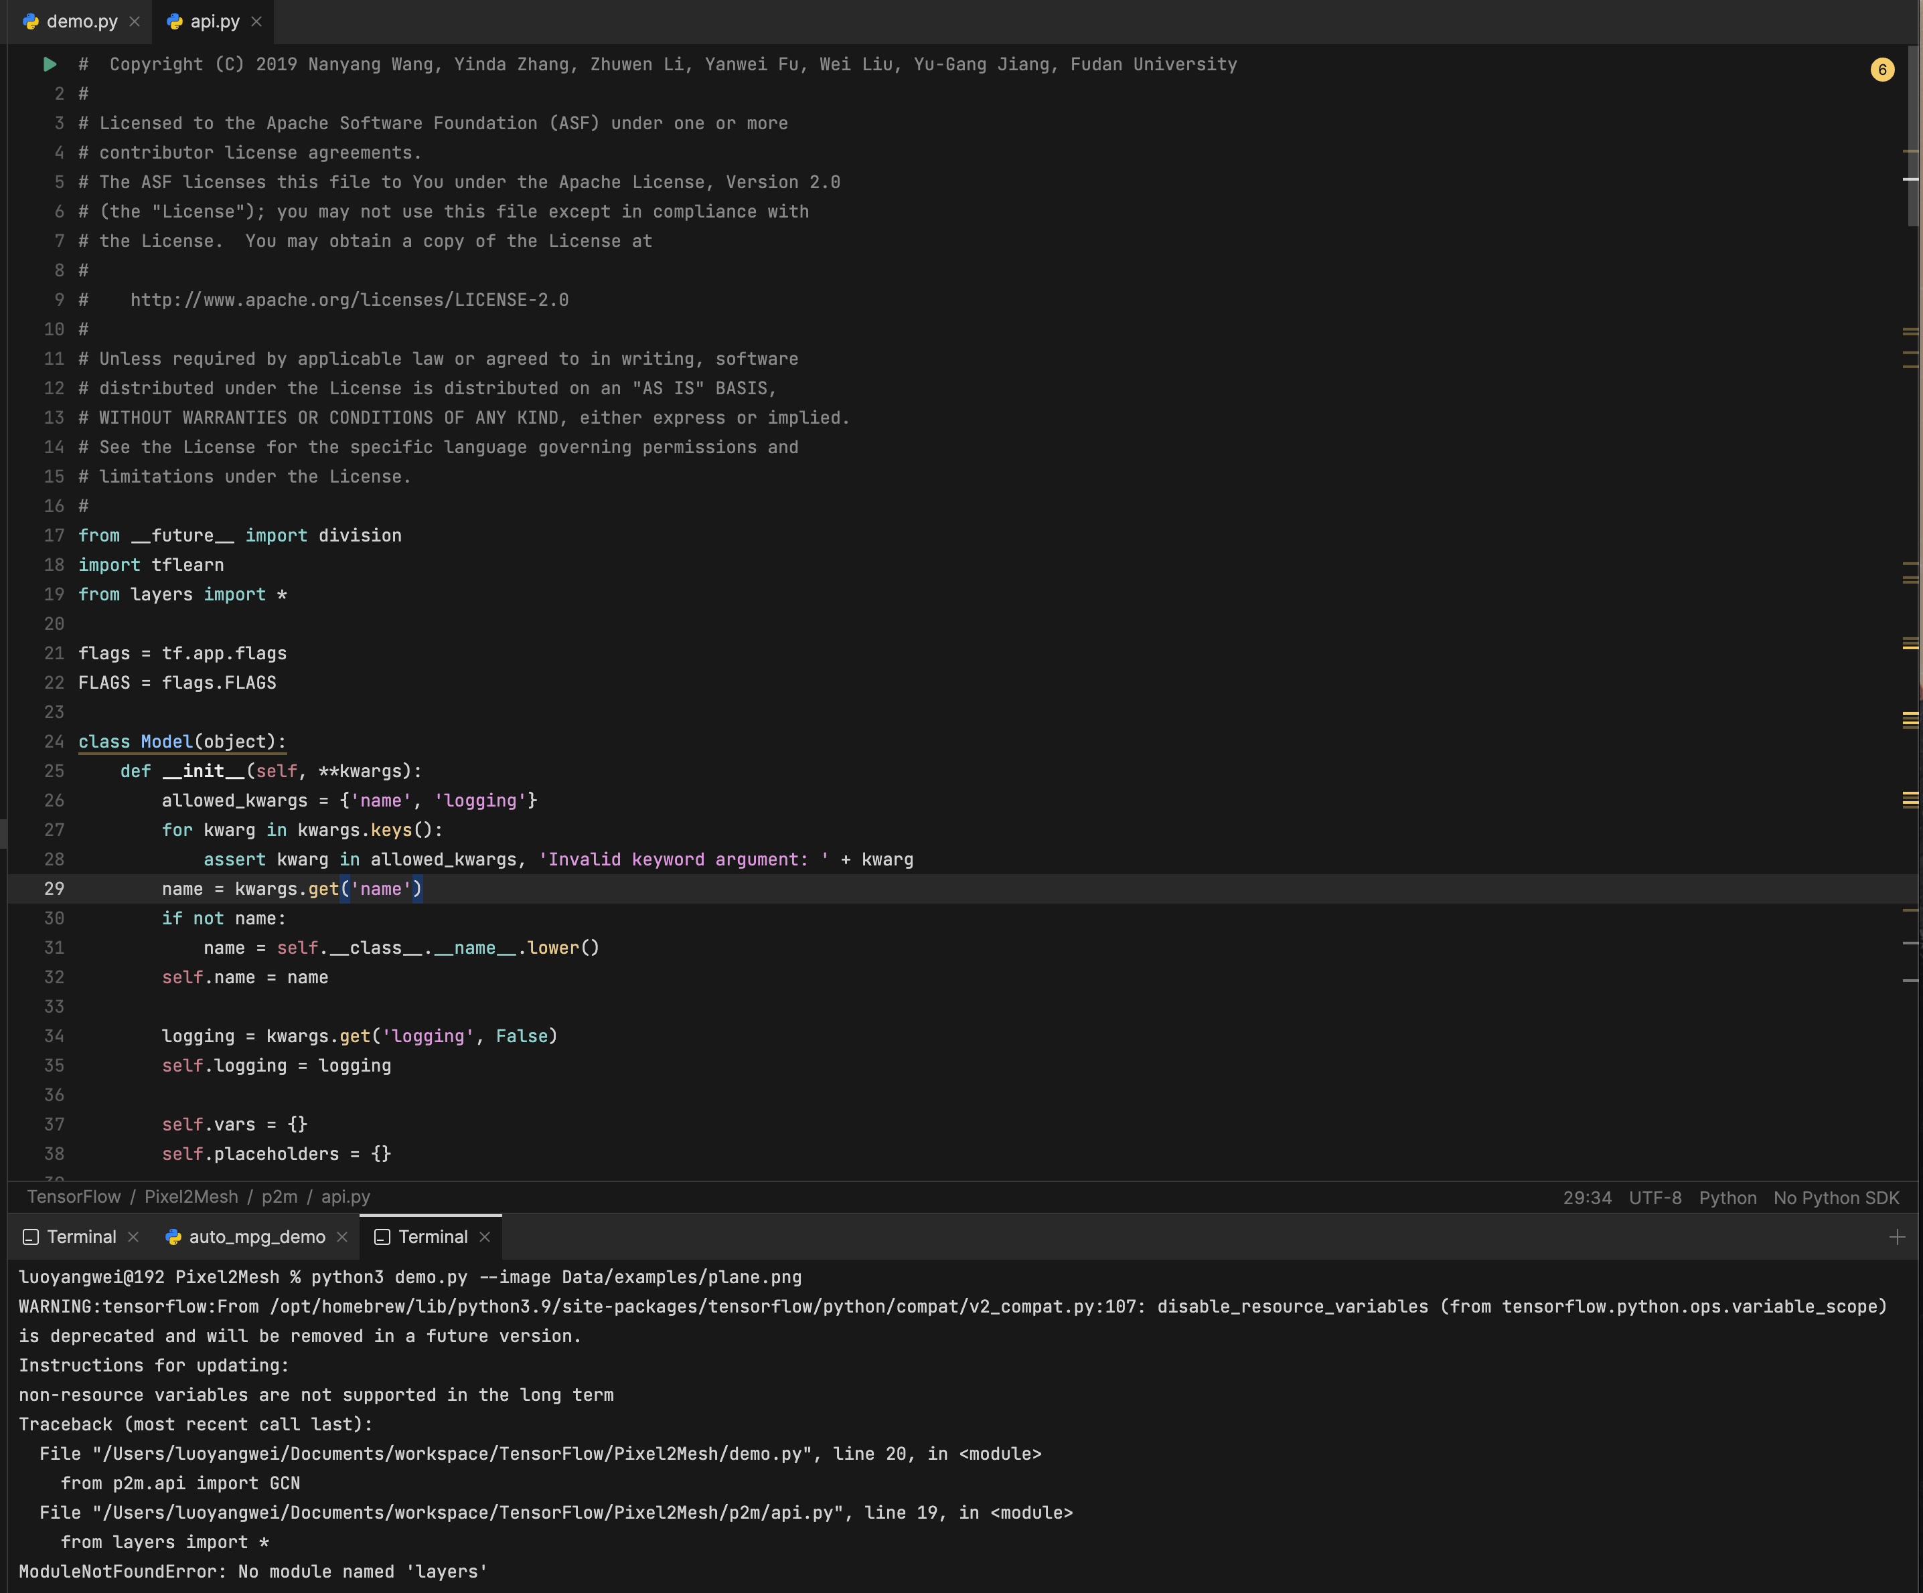Click the "No Python SDK" status bar indicator

pos(1835,1197)
